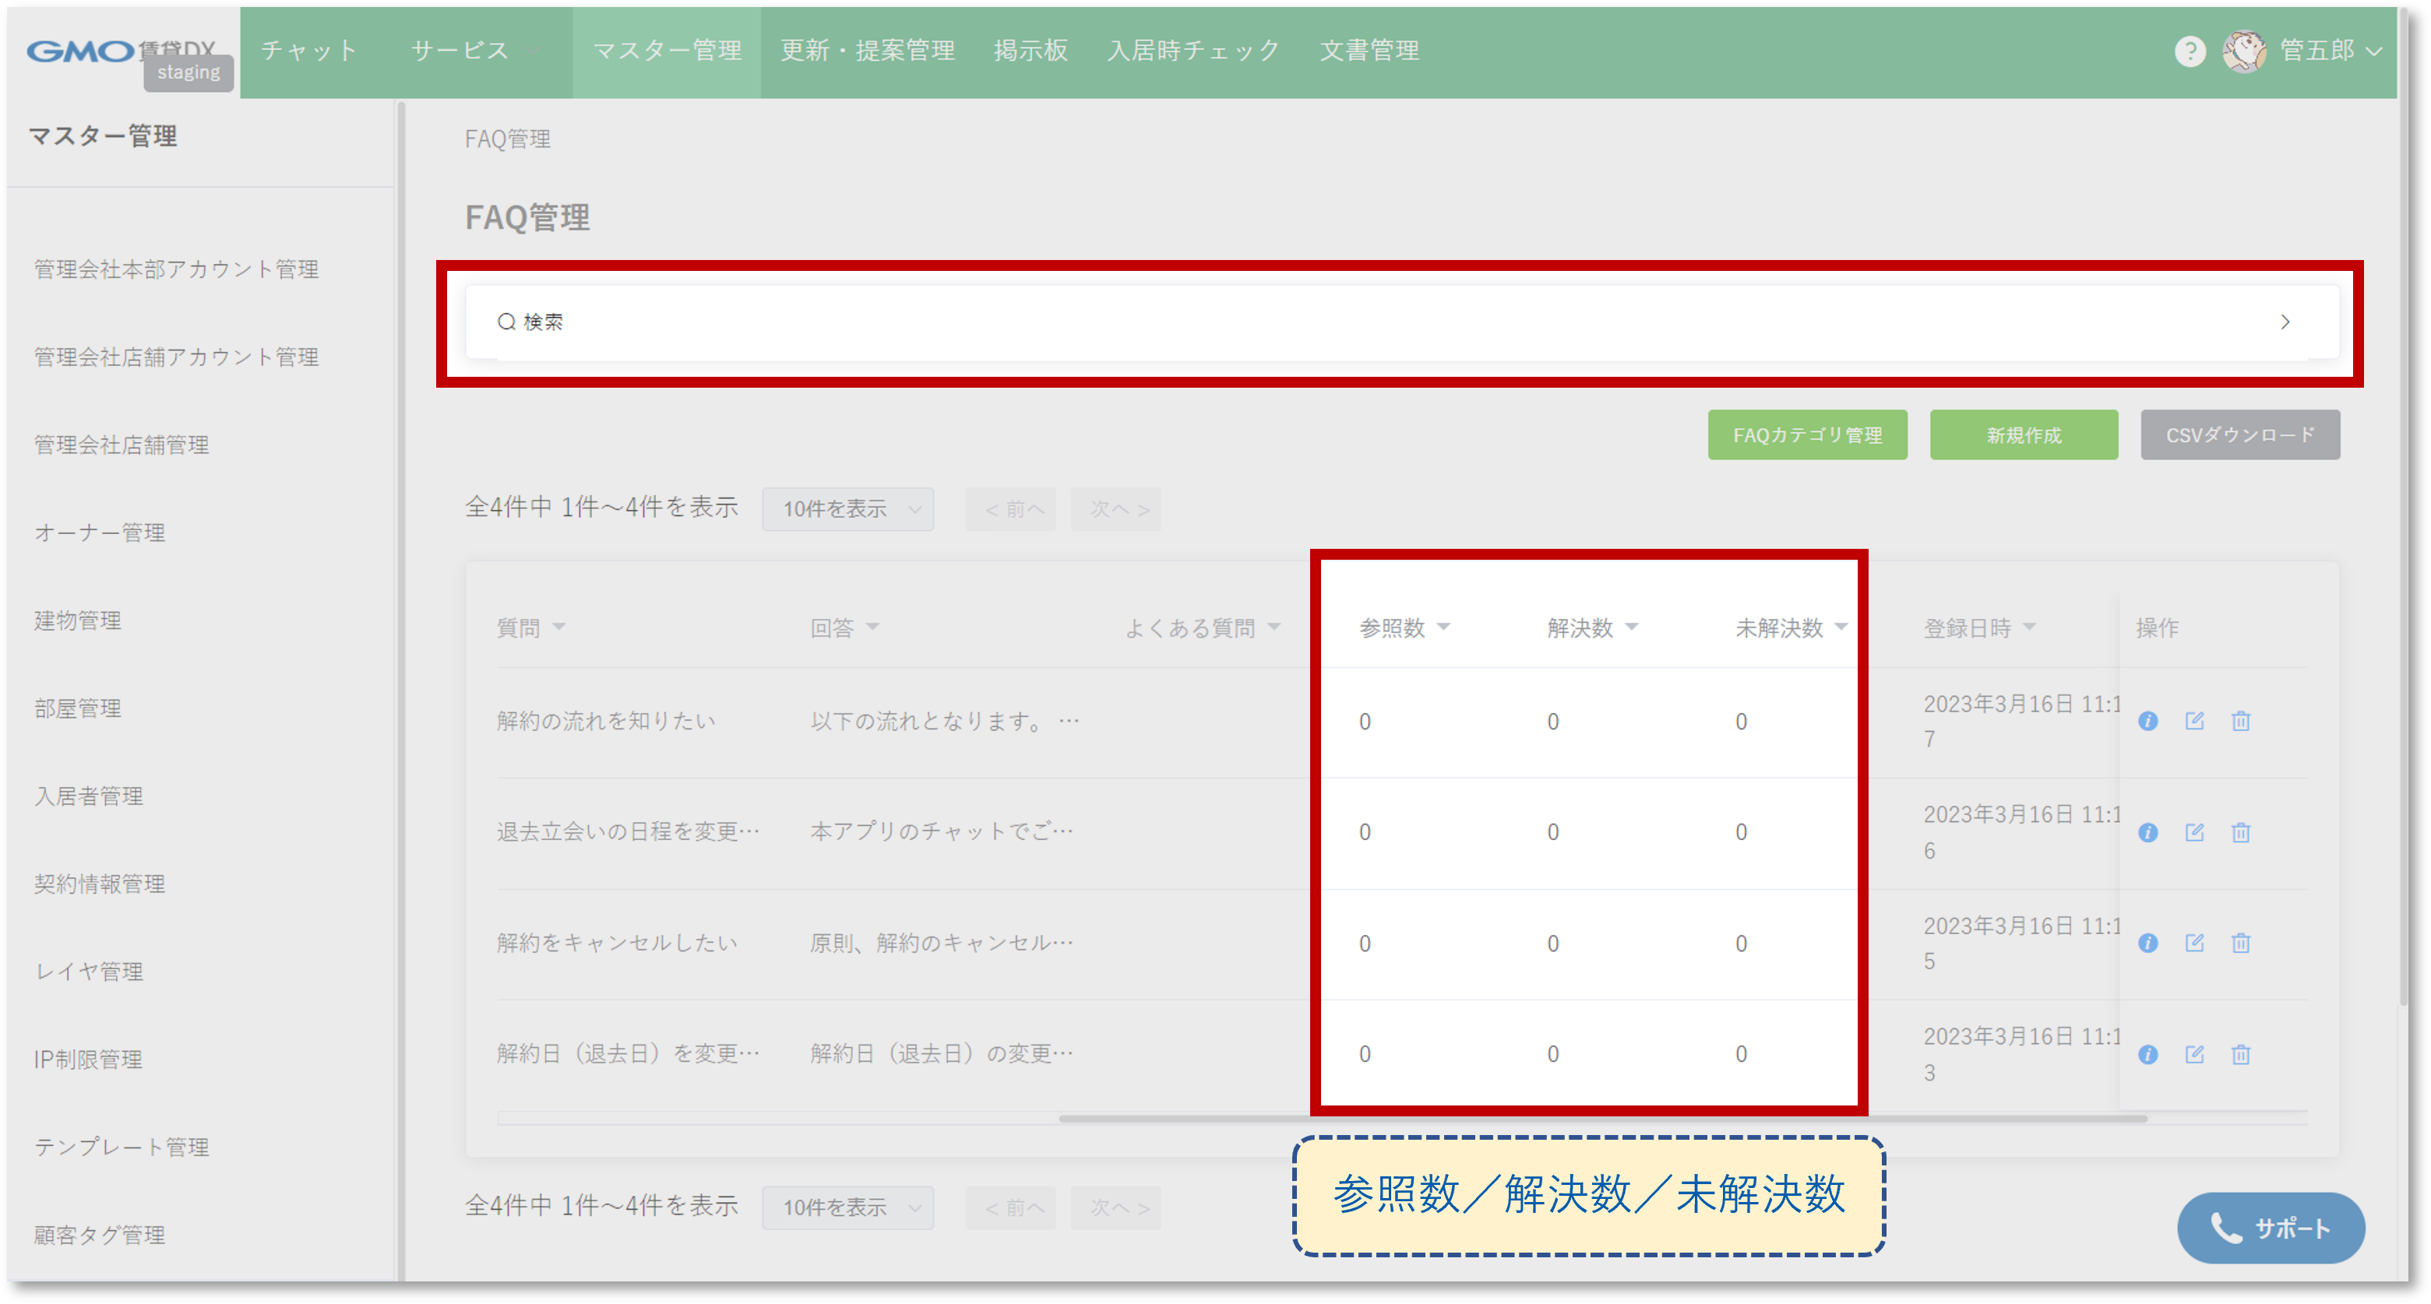Open help question mark icon
This screenshot has width=2431, height=1304.
click(2190, 51)
